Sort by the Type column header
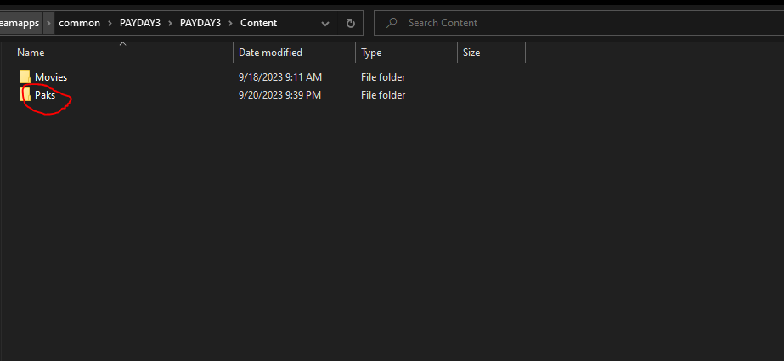The image size is (784, 361). click(x=371, y=53)
